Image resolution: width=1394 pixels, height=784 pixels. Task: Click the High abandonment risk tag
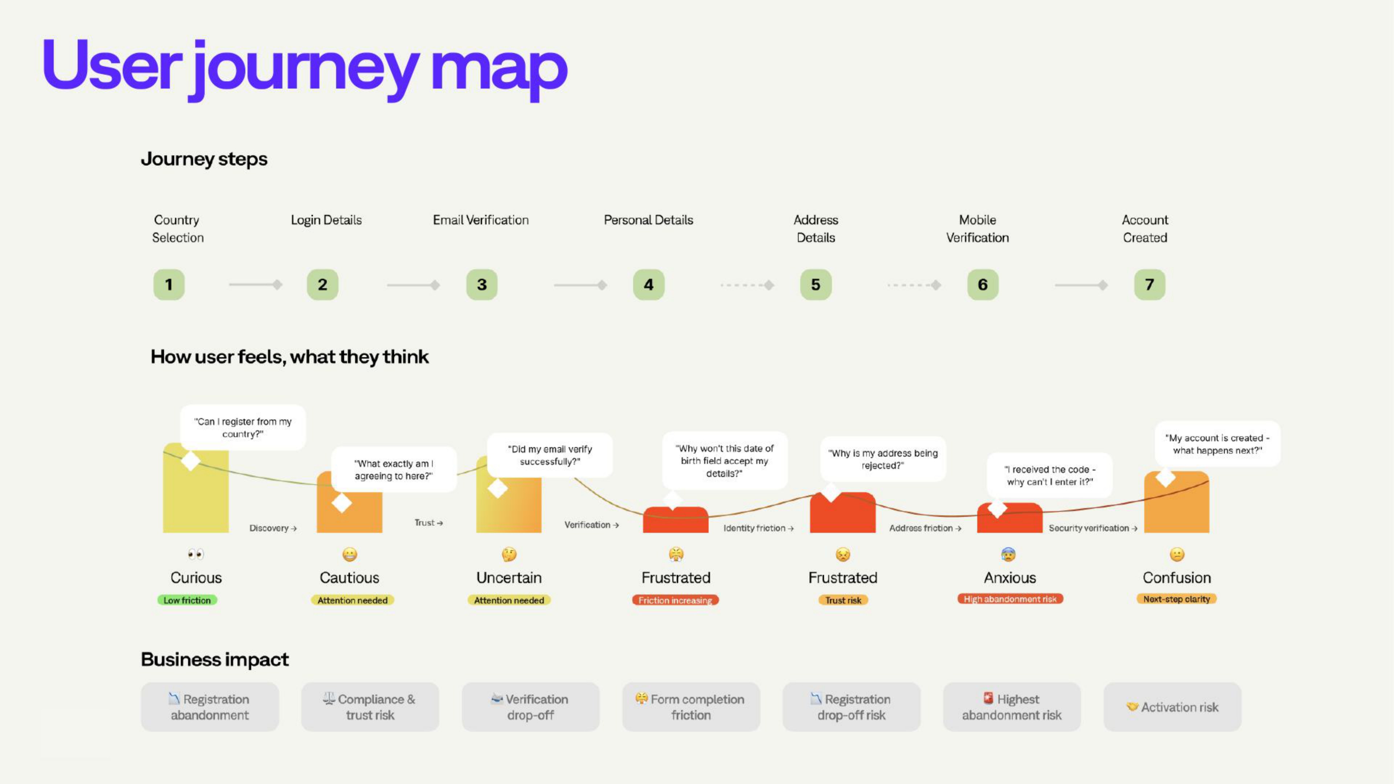pos(1010,599)
